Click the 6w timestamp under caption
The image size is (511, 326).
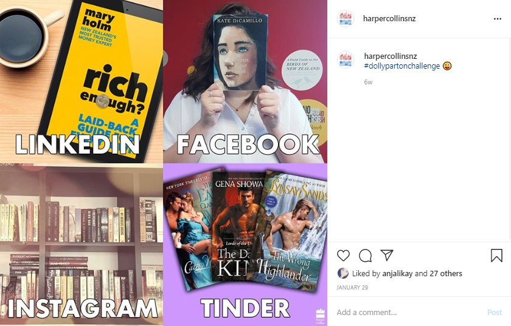click(x=368, y=82)
